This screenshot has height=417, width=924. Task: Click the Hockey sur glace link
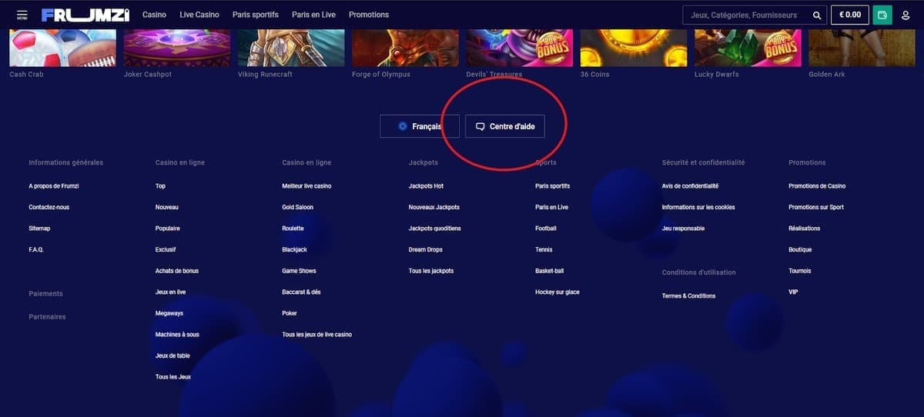pyautogui.click(x=557, y=292)
